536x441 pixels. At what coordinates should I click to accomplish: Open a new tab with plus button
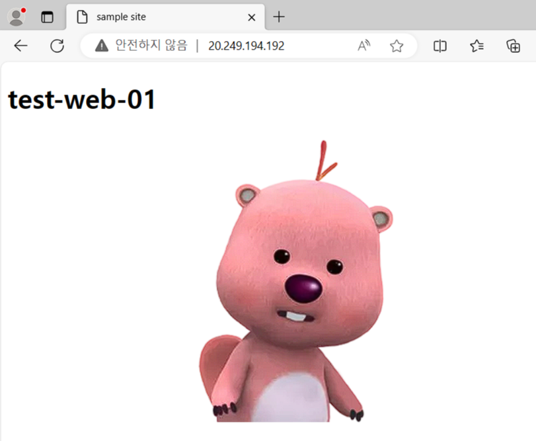279,17
